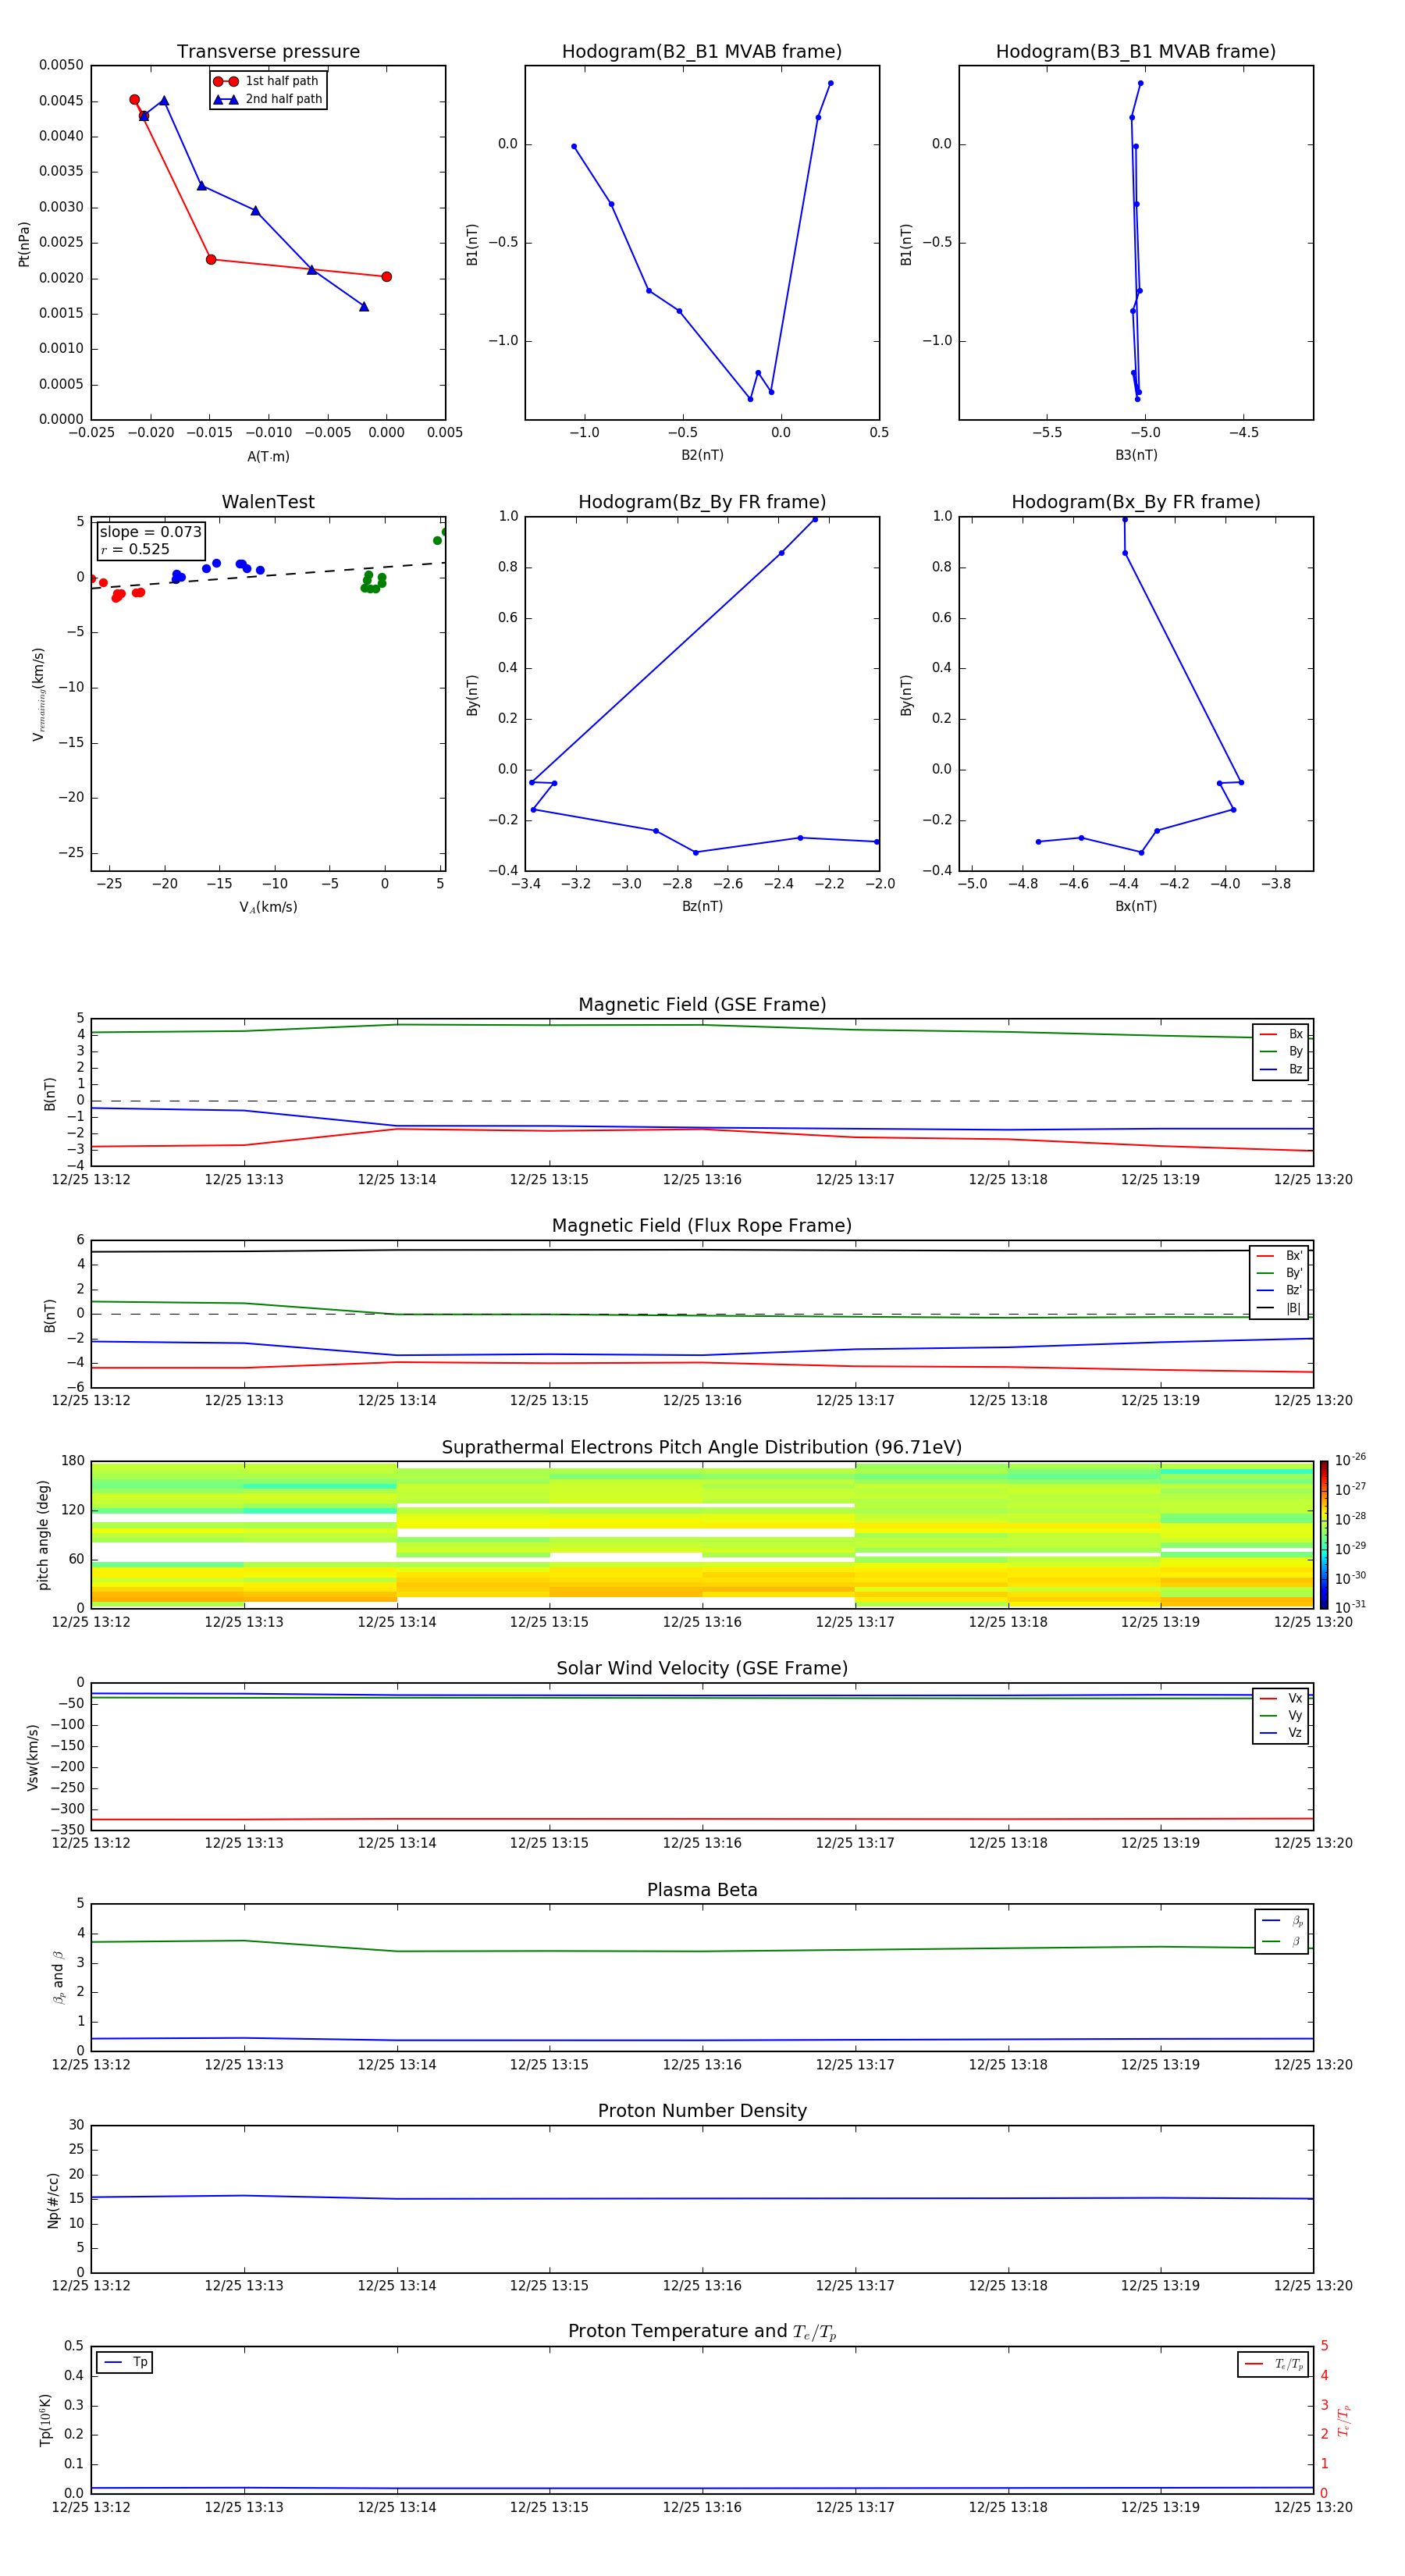Click the 'Vsw(km/s)' y-axis label

click(32, 1757)
